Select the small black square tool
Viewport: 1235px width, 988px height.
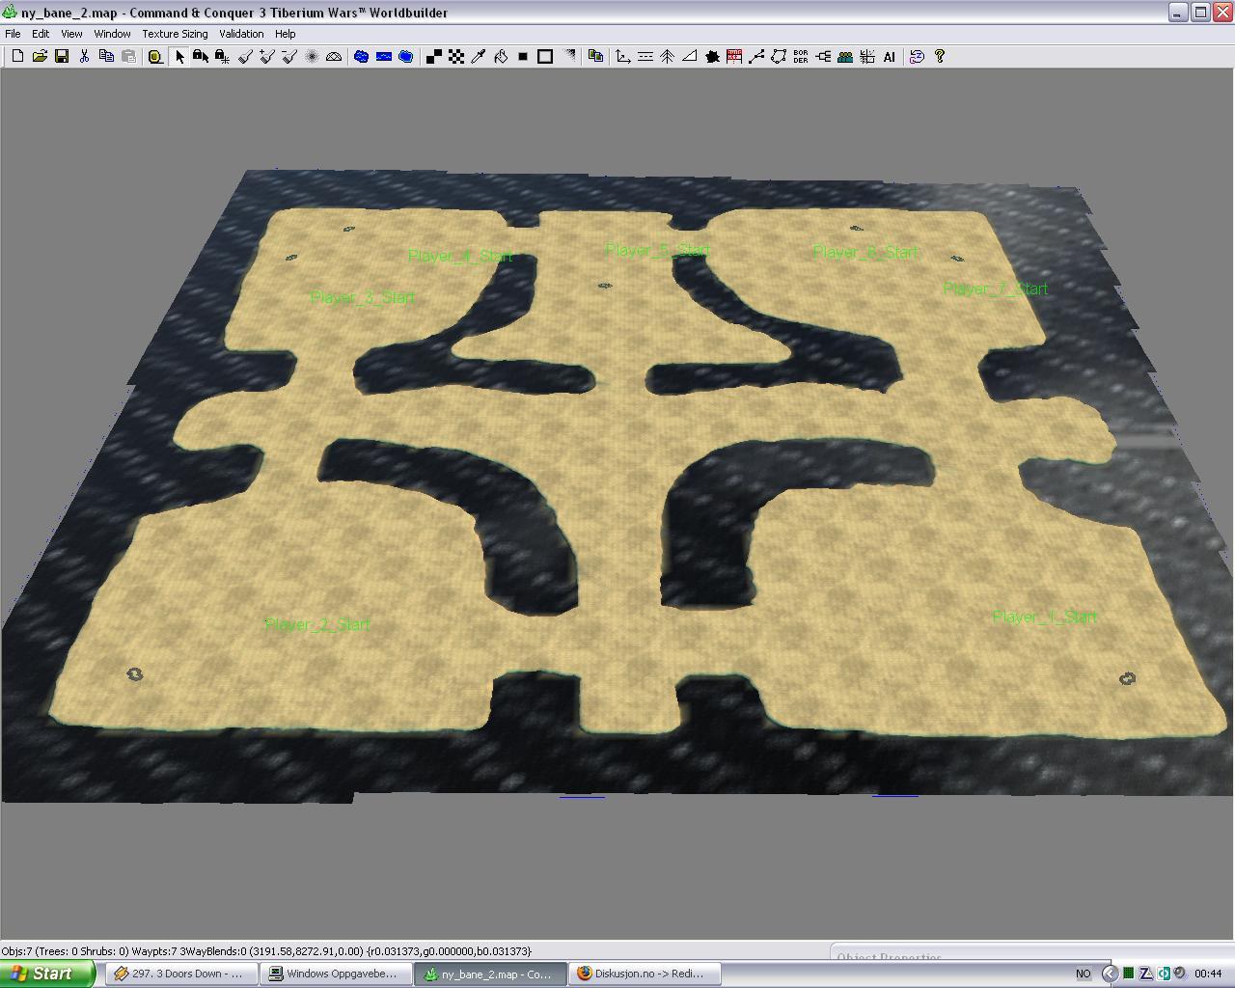click(x=523, y=57)
